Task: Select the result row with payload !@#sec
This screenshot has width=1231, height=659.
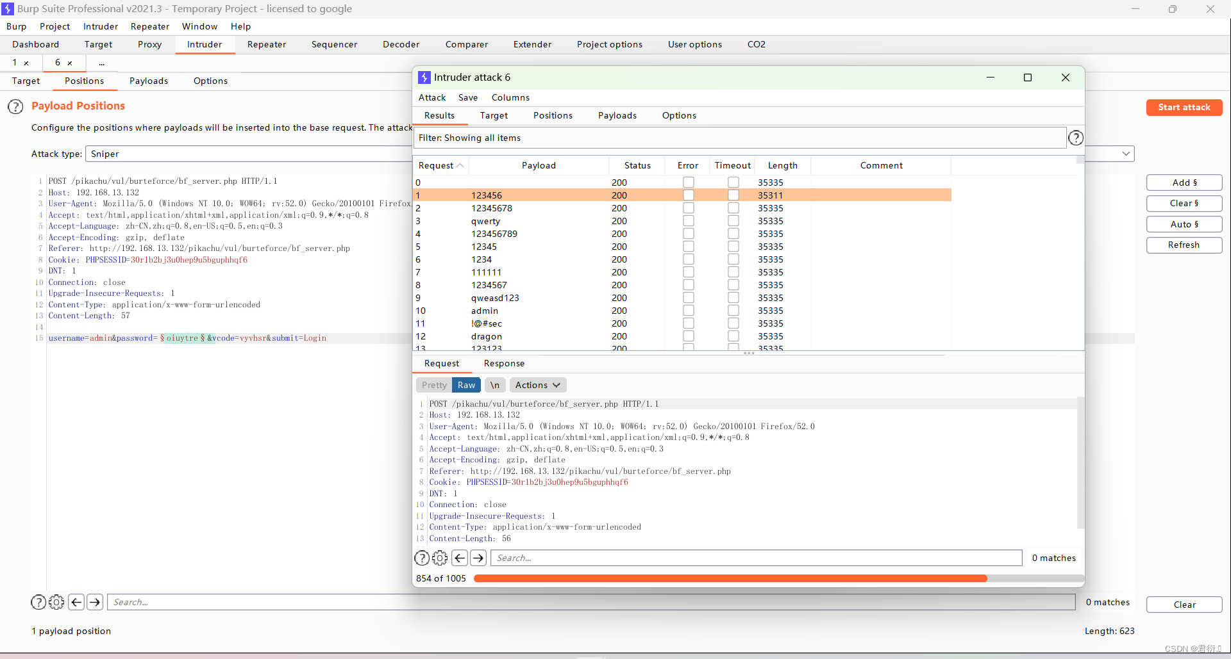Action: [x=682, y=323]
